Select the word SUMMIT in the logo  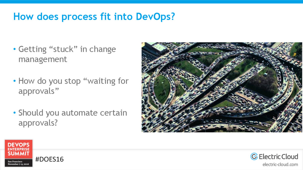(x=19, y=154)
